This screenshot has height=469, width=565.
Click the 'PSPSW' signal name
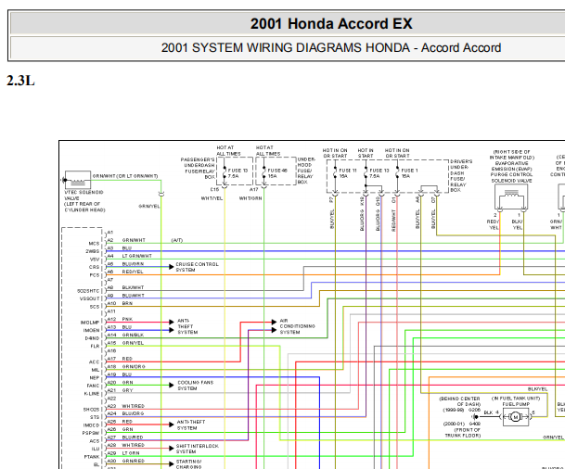tap(91, 434)
